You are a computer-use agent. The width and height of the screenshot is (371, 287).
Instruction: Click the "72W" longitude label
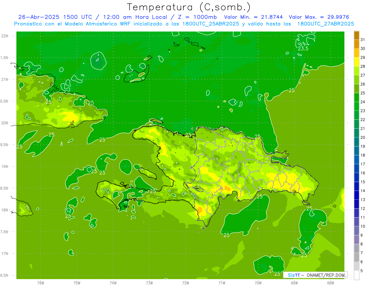point(186,283)
